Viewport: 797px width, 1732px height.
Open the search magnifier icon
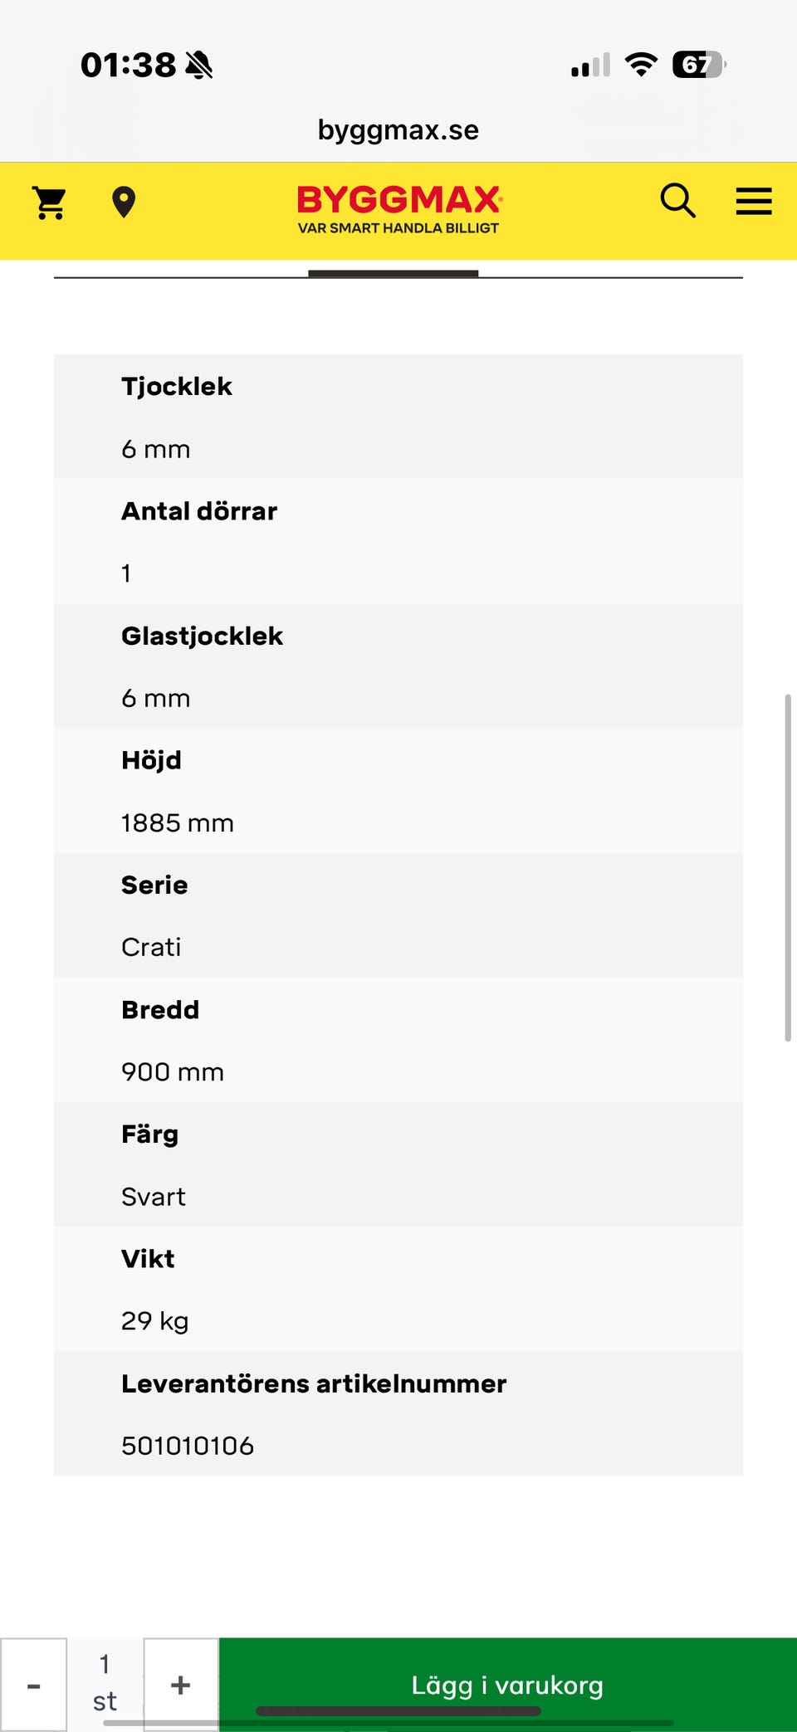tap(677, 201)
